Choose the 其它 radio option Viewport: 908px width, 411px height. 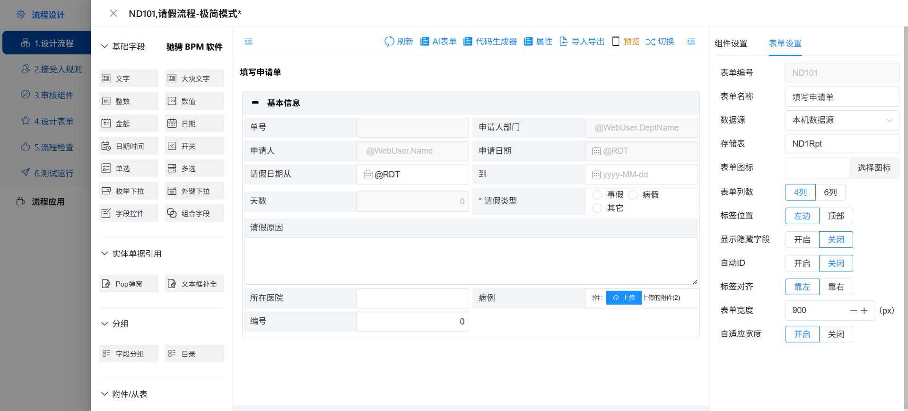(597, 208)
